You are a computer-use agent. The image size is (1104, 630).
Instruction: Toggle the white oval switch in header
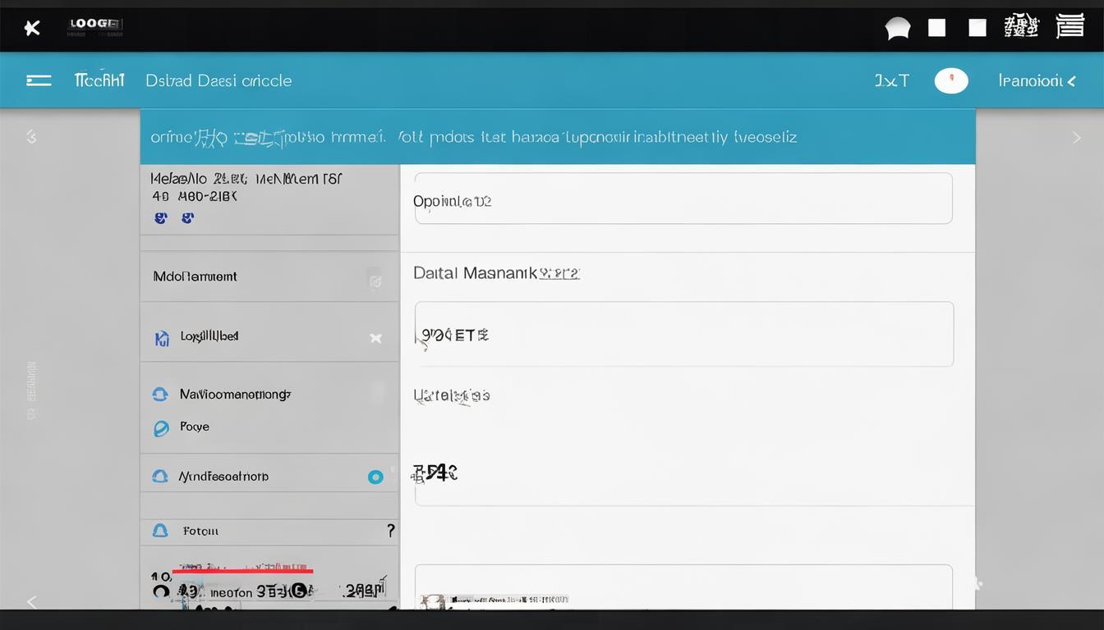(x=951, y=80)
